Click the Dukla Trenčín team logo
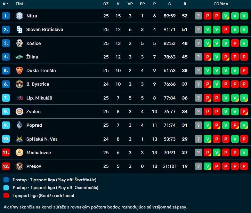Viewport: 251px width, 213px height. (x=19, y=71)
